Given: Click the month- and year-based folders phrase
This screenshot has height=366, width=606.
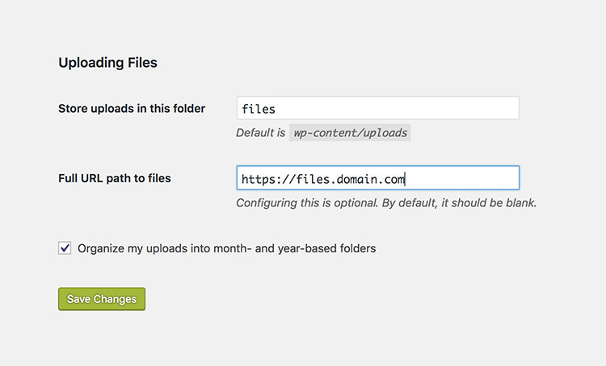Looking at the screenshot, I should point(294,248).
